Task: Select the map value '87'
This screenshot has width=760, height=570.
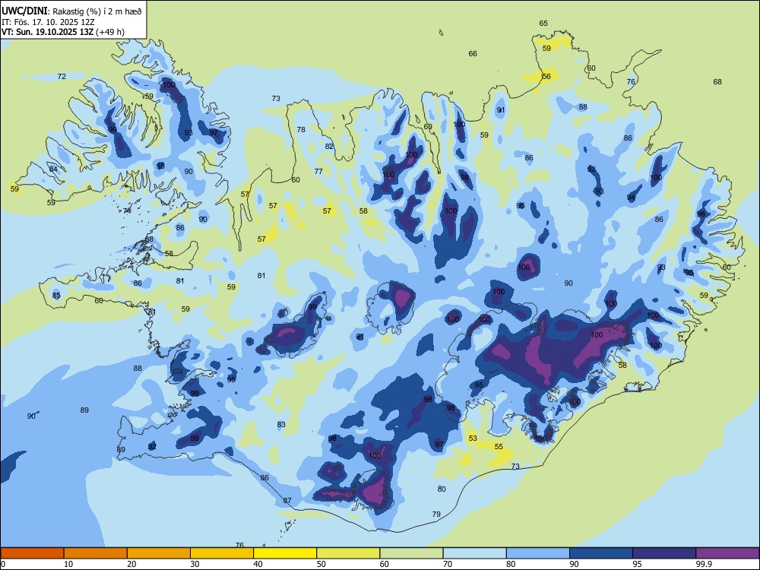Action: tap(287, 501)
